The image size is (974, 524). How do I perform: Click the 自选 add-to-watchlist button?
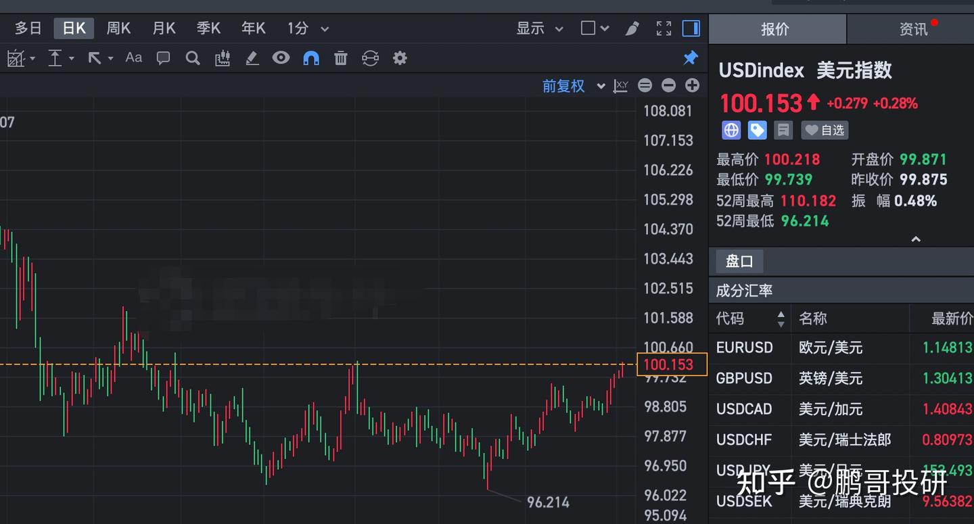(825, 130)
